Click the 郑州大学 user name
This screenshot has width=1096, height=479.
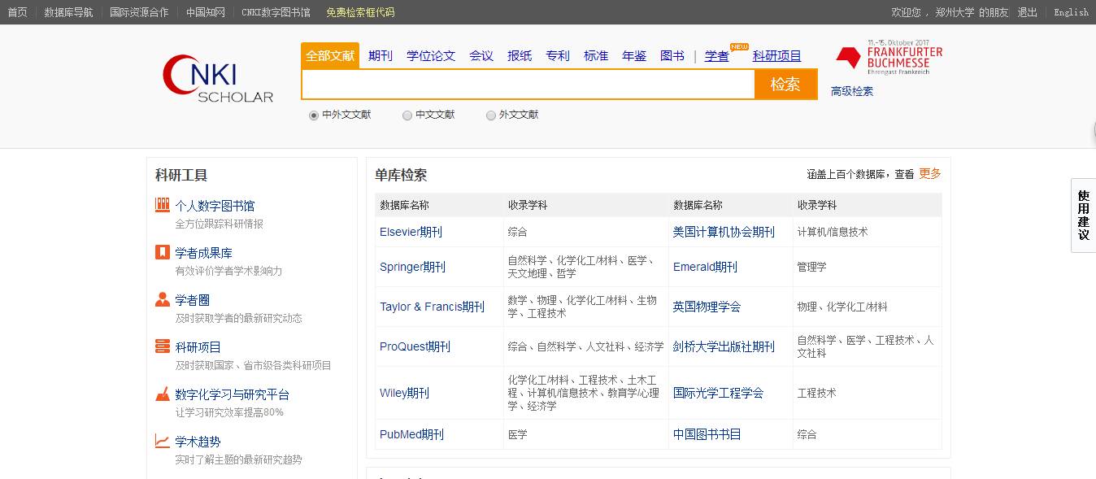point(955,12)
